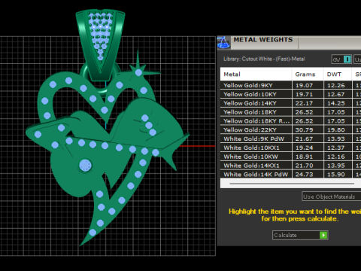Select the White Gold:10KW row
This screenshot has height=271, width=361.
pyautogui.click(x=291, y=157)
